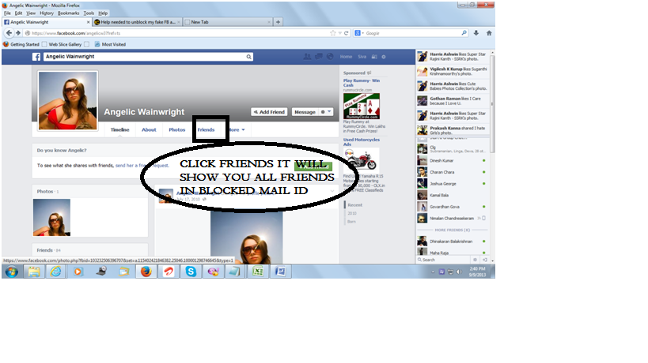Open the About profile tab
The width and height of the screenshot is (648, 363).
(149, 129)
